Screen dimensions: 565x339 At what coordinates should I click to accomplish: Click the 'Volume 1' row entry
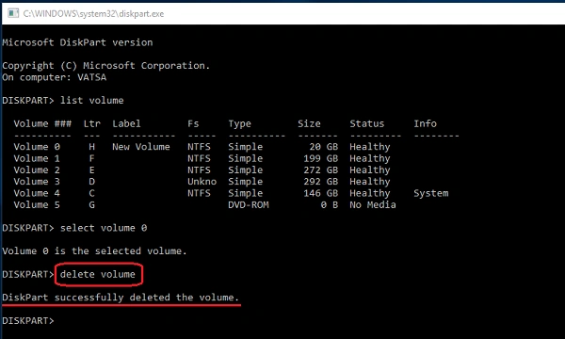tap(37, 158)
